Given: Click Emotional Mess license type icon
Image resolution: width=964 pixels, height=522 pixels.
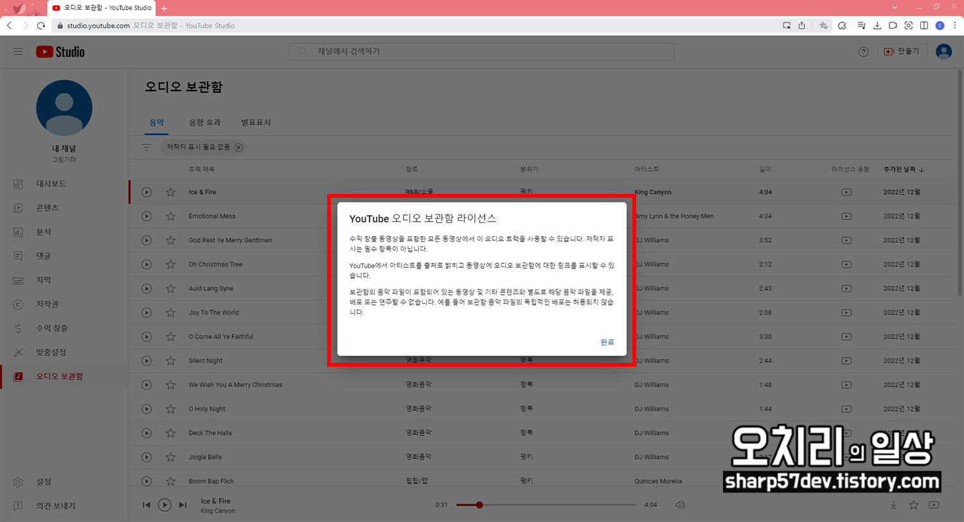Looking at the screenshot, I should [846, 216].
